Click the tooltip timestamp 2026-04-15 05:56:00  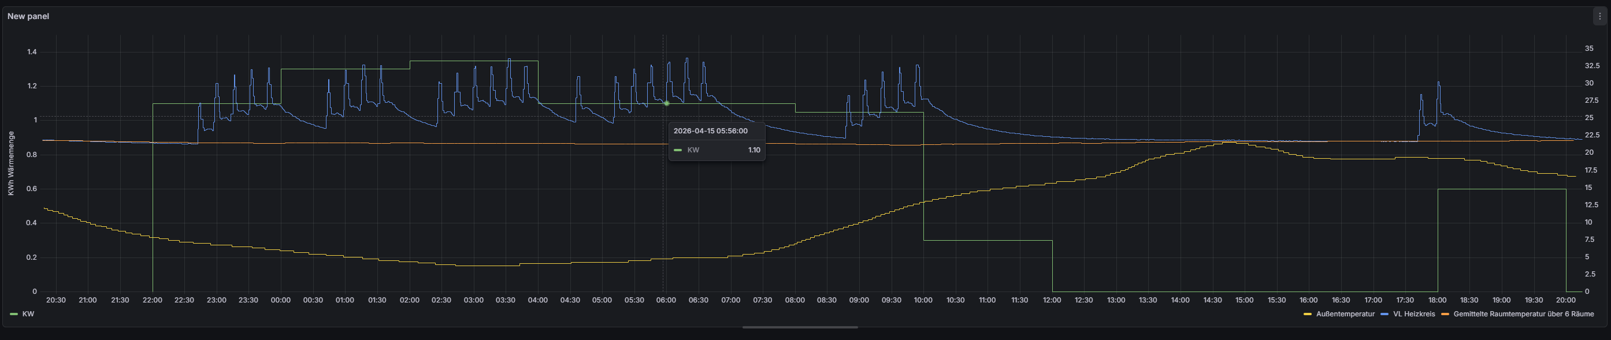click(x=710, y=131)
